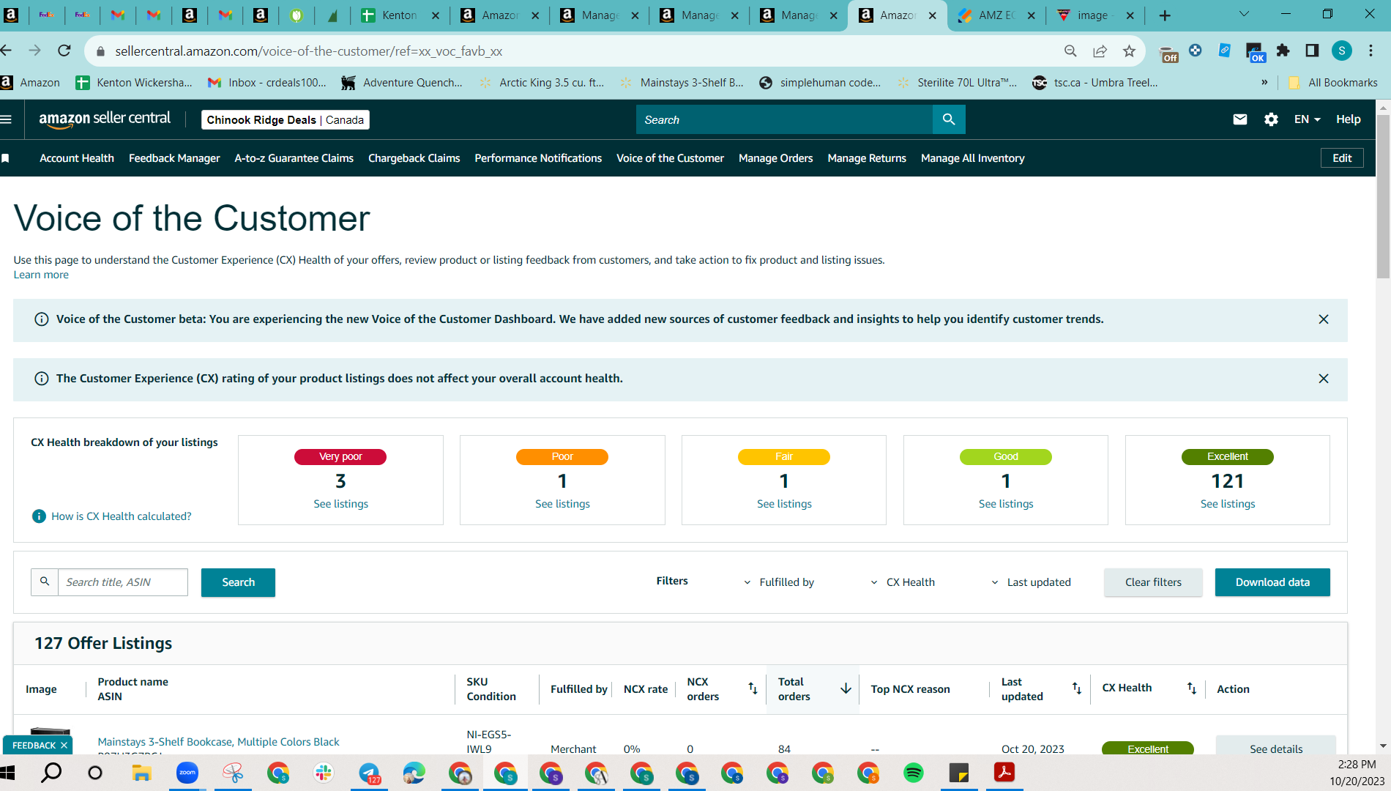1391x791 pixels.
Task: Click the magnifier button beside the top search bar
Action: point(949,119)
